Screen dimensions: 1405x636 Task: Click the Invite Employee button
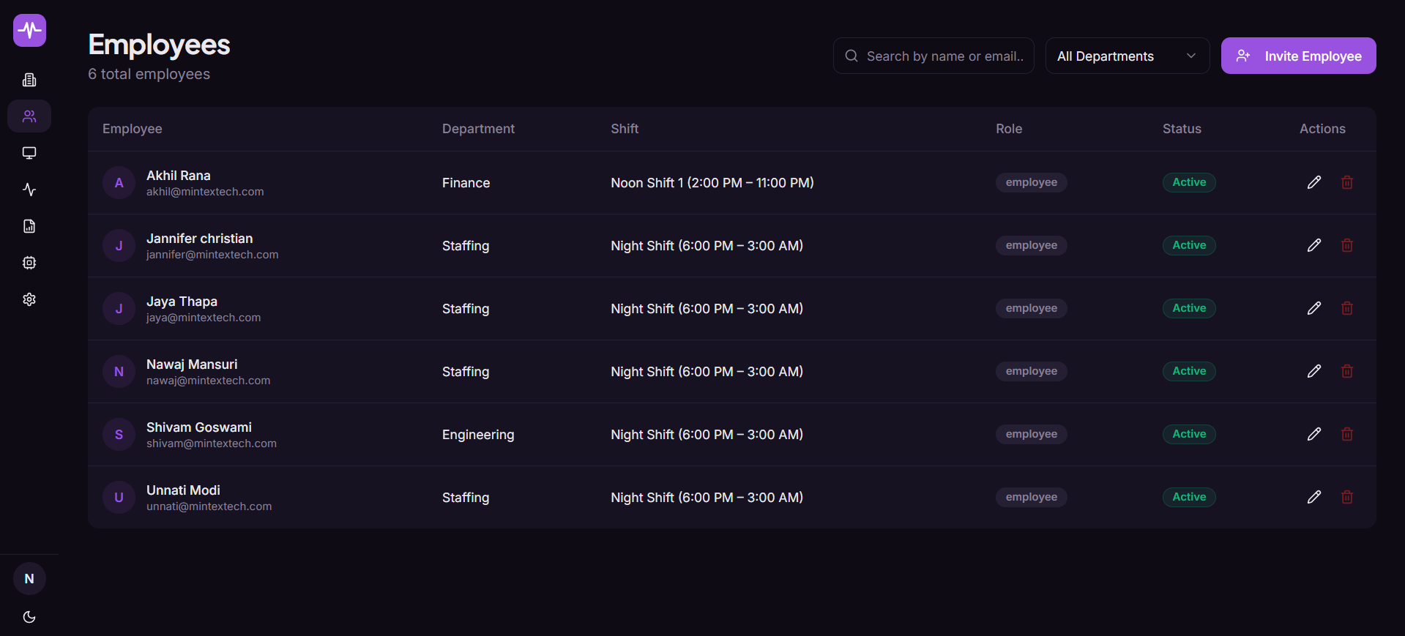tap(1299, 56)
